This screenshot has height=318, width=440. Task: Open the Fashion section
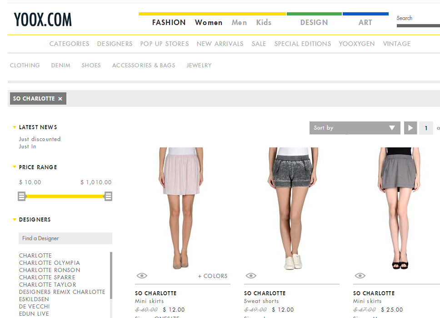pyautogui.click(x=169, y=22)
